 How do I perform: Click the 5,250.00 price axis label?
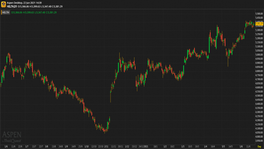[259, 34]
